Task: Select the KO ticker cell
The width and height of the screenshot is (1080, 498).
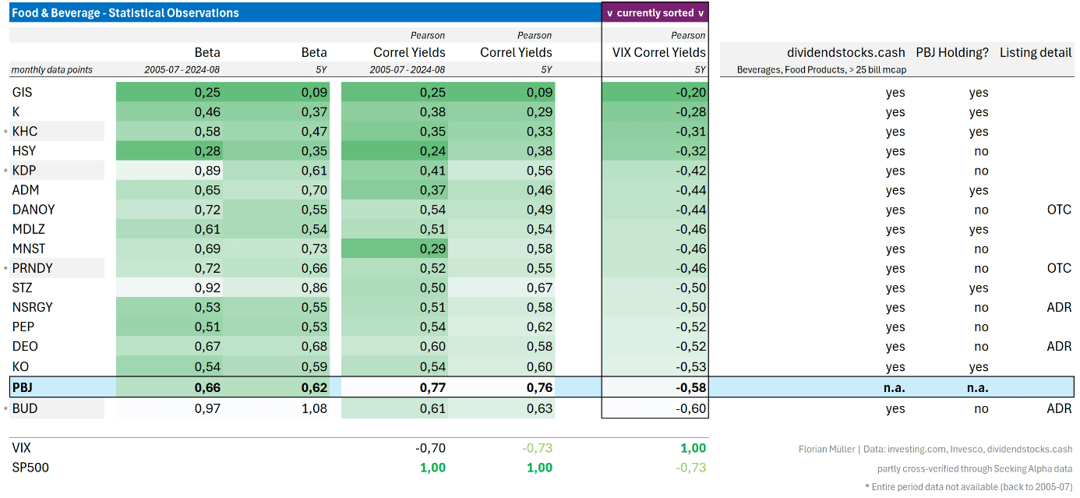Action: (x=20, y=366)
